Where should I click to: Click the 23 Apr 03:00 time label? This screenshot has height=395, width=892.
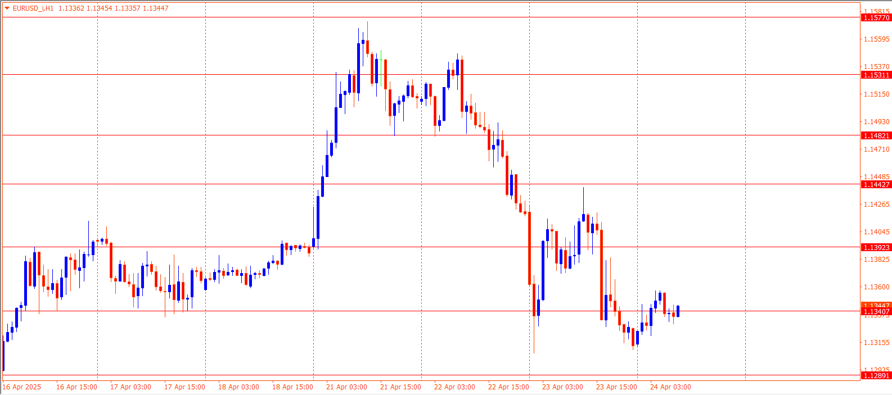pyautogui.click(x=562, y=387)
